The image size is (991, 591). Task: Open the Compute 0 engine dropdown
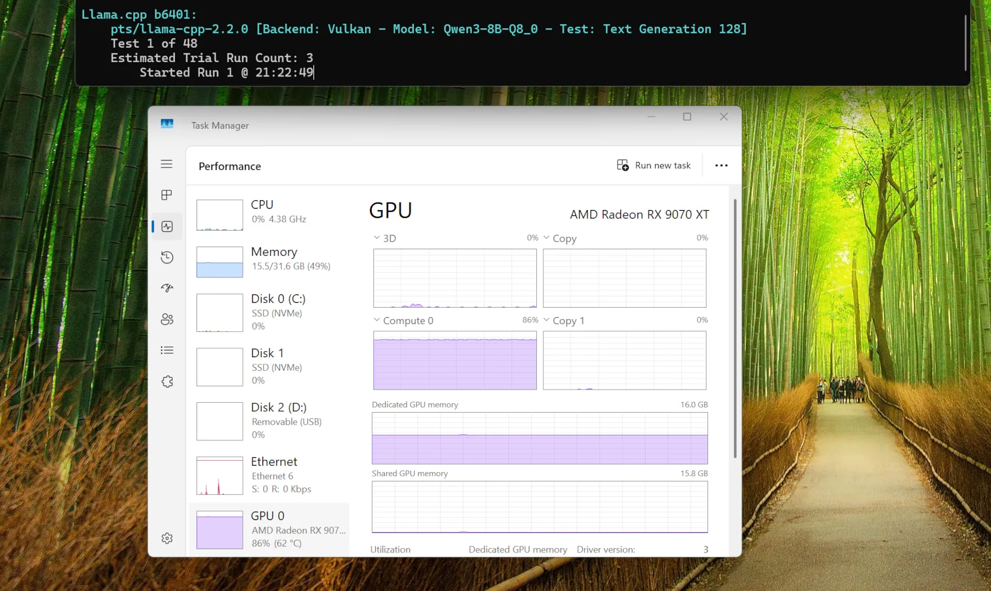[377, 320]
